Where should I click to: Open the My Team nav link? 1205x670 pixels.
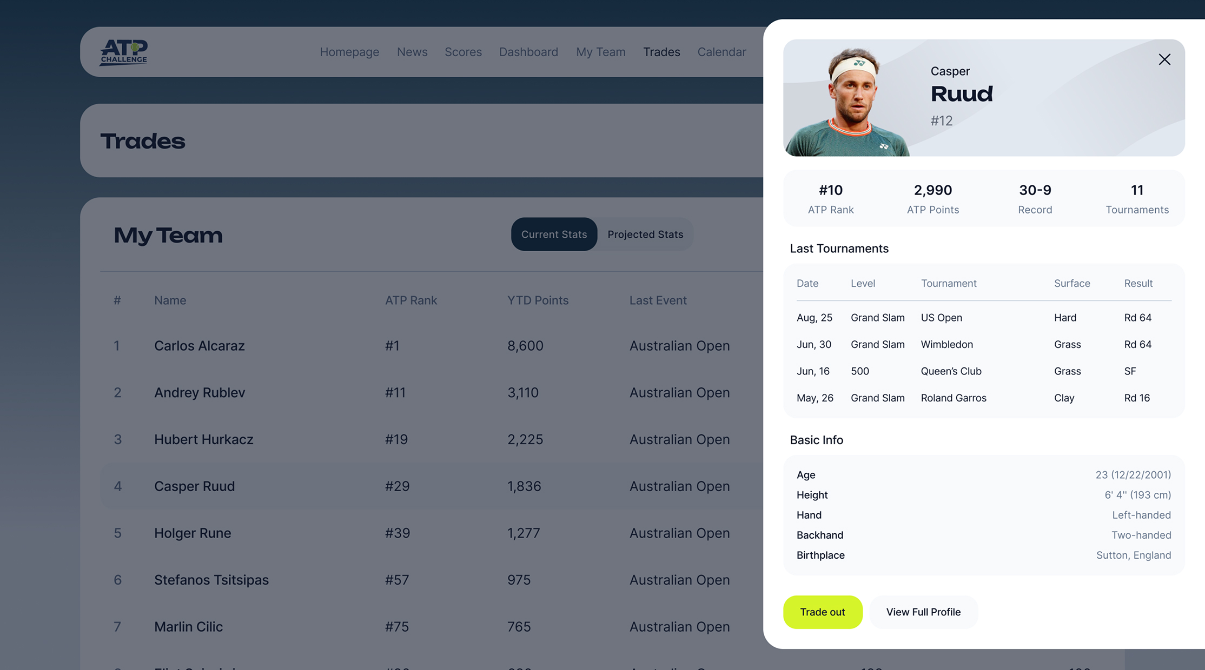600,52
